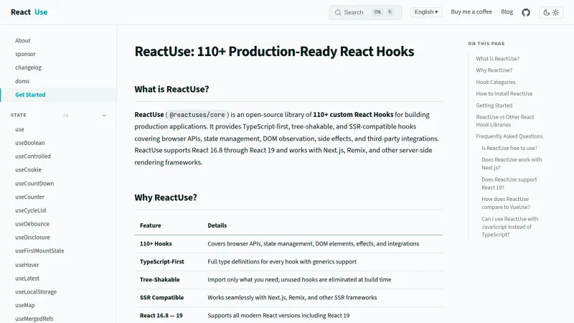Jump to Getting Started in outline
This screenshot has width=574, height=323.
click(494, 106)
